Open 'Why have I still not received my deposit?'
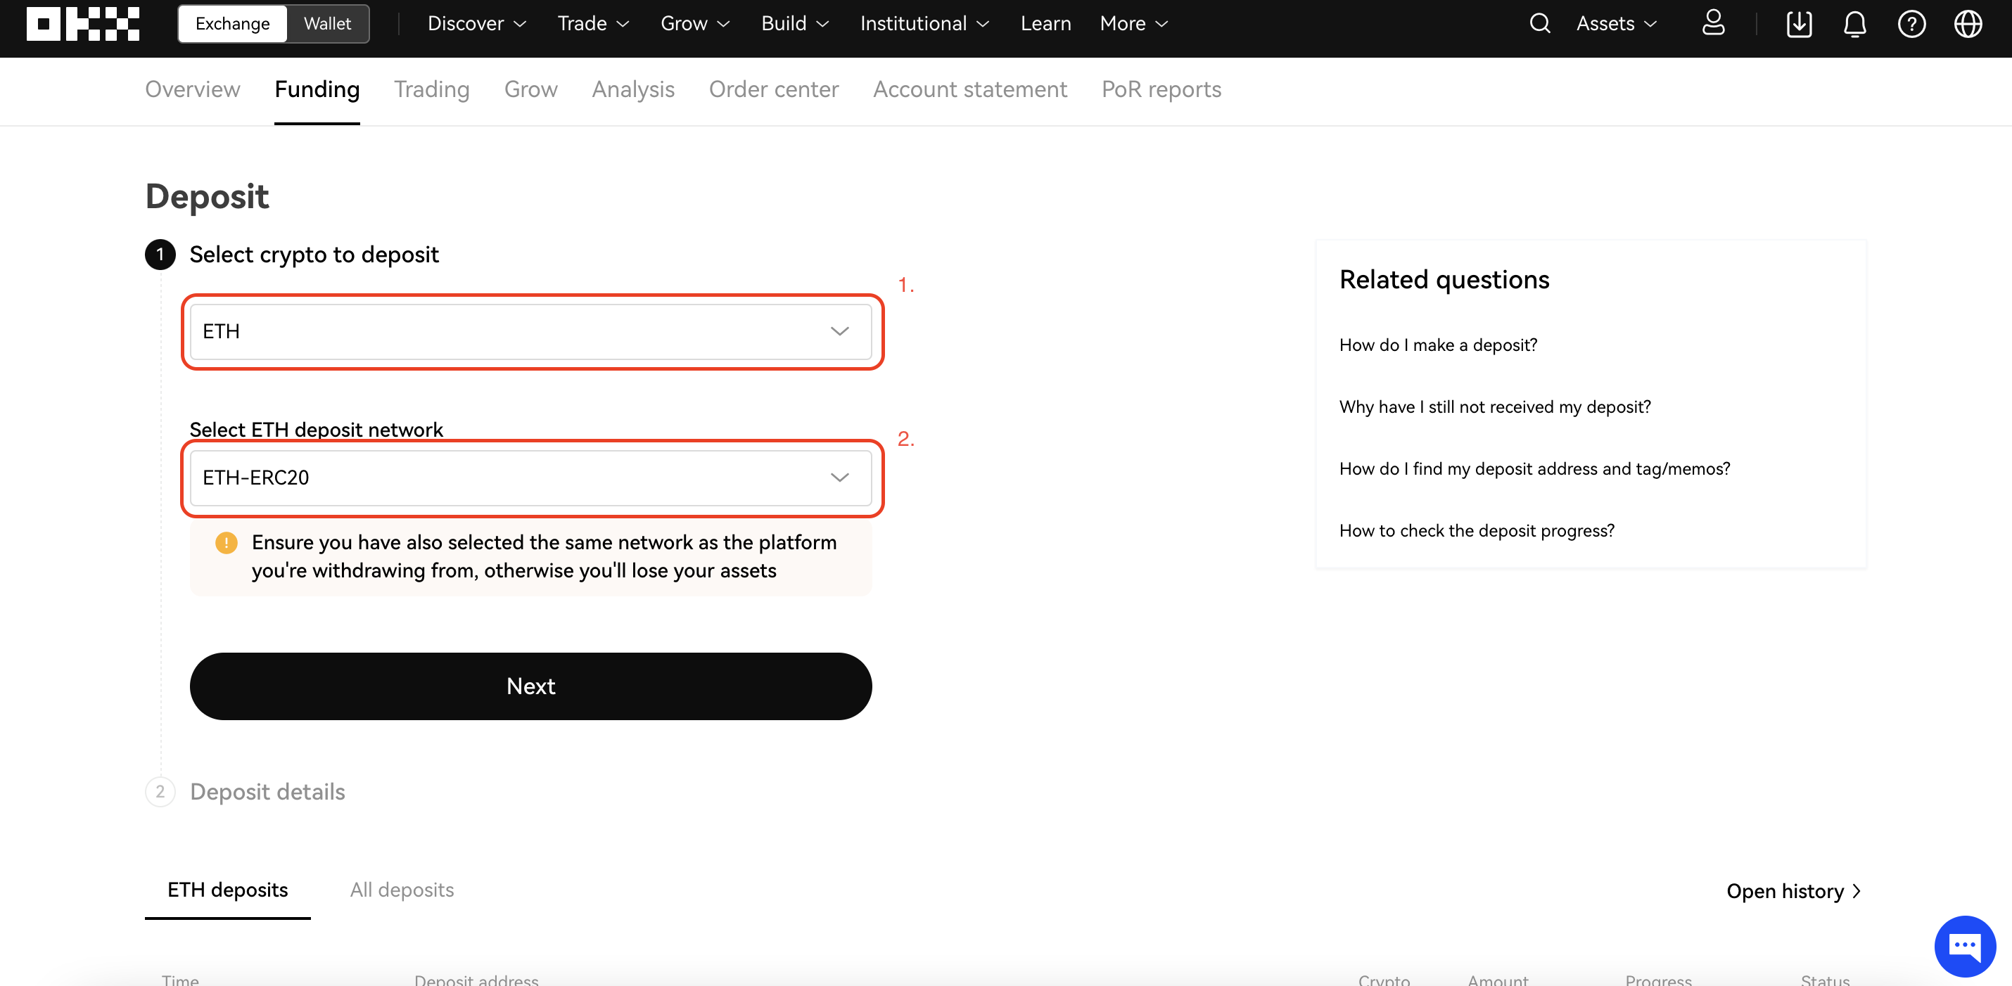Image resolution: width=2012 pixels, height=986 pixels. click(1495, 406)
